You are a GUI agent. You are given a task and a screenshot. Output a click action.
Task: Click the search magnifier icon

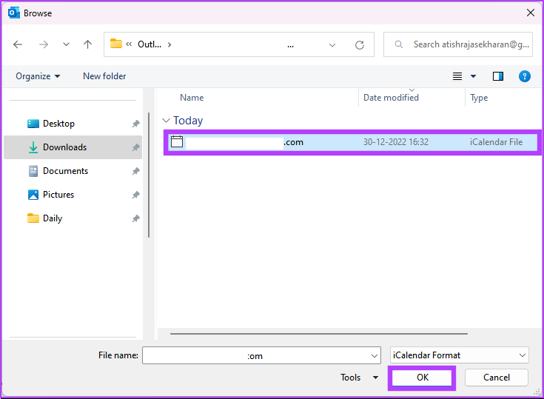click(399, 44)
